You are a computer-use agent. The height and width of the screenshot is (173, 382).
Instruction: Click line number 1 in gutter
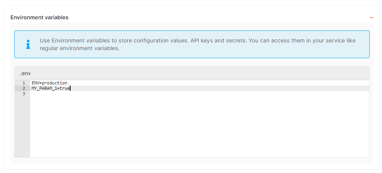point(24,83)
